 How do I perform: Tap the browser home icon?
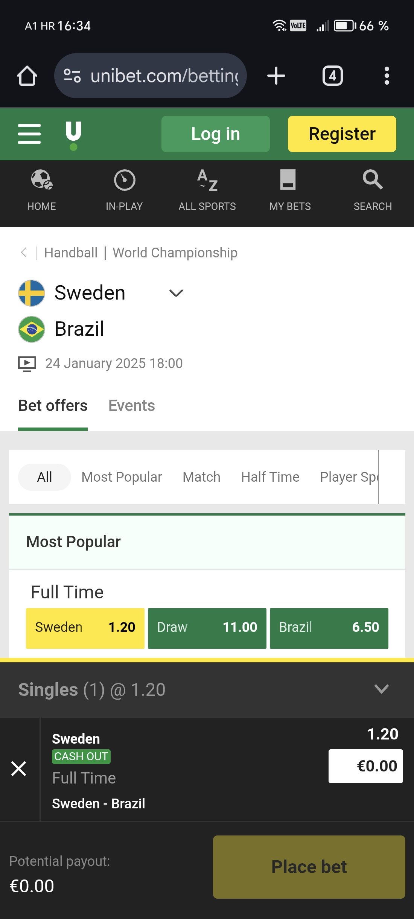(27, 76)
